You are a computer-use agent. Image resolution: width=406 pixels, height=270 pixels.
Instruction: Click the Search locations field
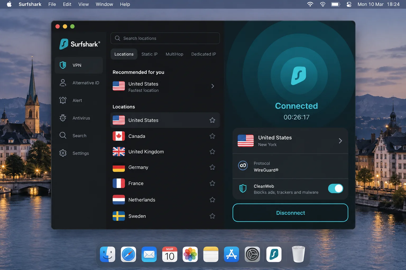tap(165, 38)
